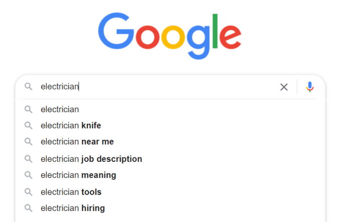Choose the "electrician near me" suggestion
The width and height of the screenshot is (346, 222).
[x=170, y=142]
